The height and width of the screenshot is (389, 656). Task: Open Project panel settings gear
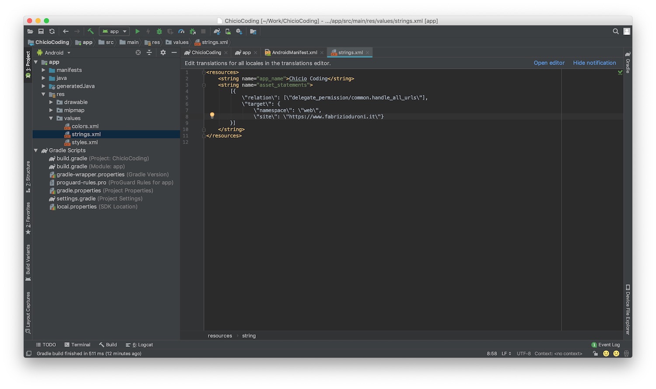163,53
